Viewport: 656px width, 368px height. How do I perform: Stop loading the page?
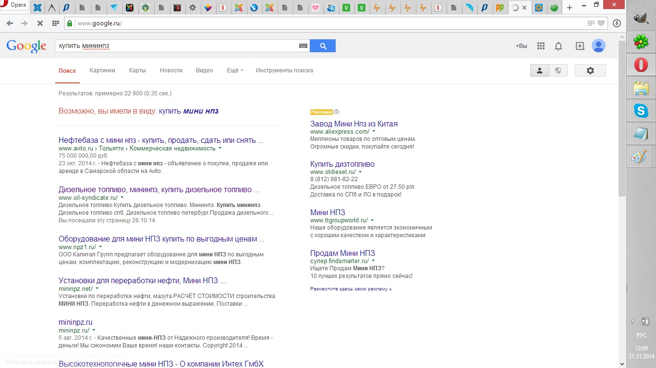click(40, 23)
